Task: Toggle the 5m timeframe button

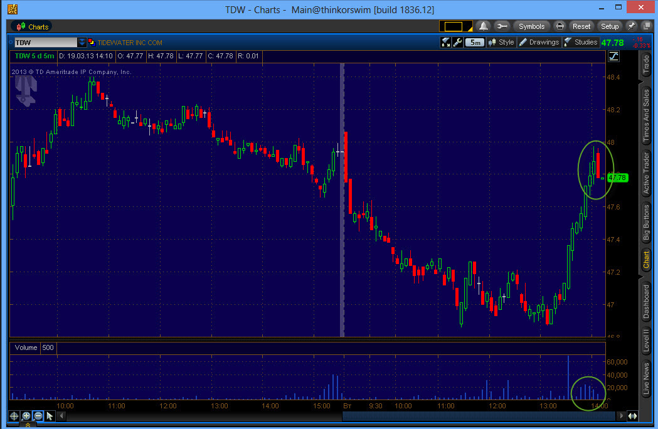Action: [x=474, y=43]
